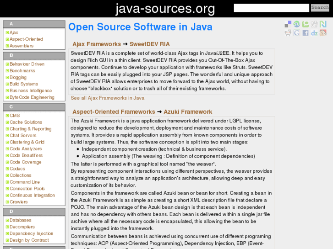Click green plus icon beside Code Analyzers
The width and height of the screenshot is (333, 249).
click(7, 149)
